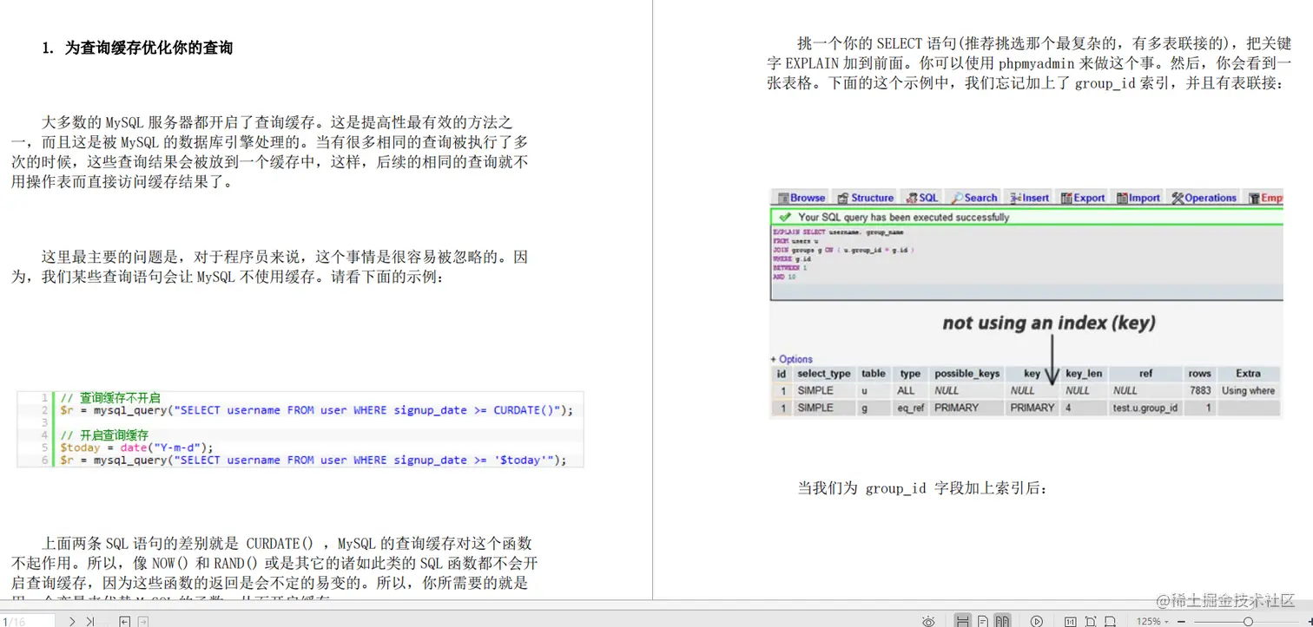Screen dimensions: 1313x627
Task: Navigate back to previous view
Action: [x=125, y=621]
